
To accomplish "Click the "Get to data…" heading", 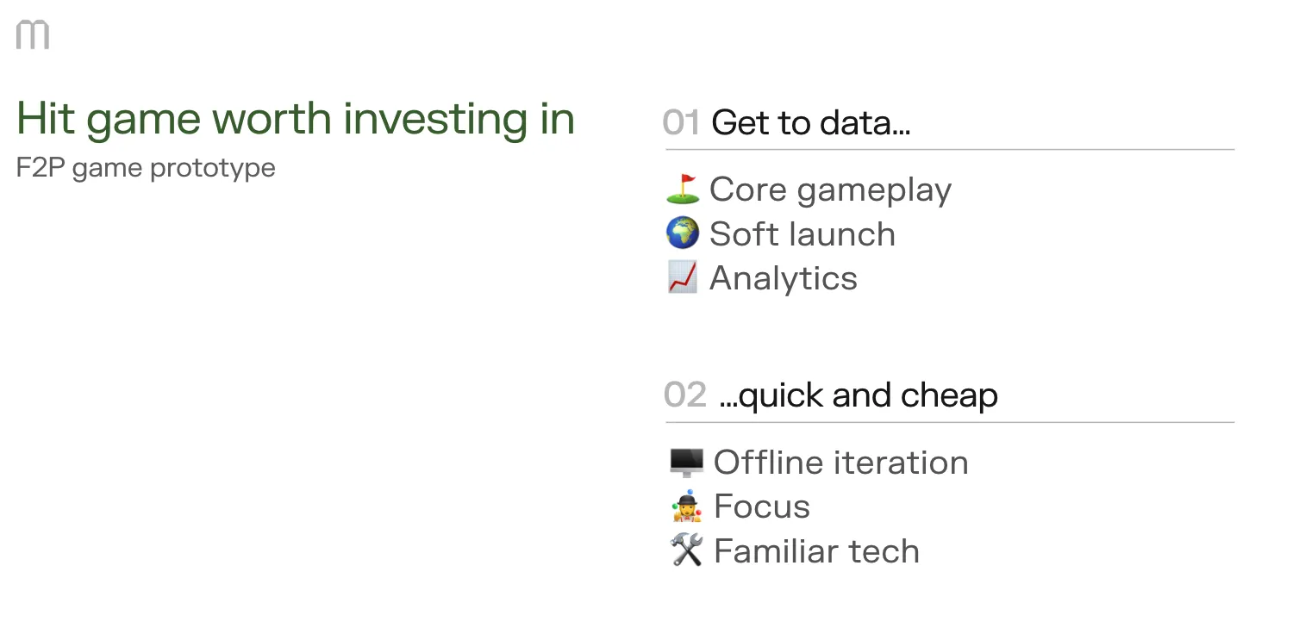I will pyautogui.click(x=810, y=123).
